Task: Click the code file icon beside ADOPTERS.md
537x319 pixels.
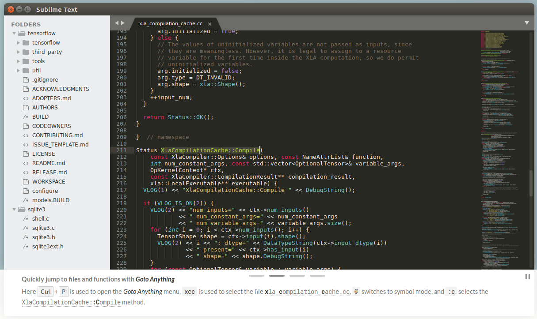Action: pos(25,98)
